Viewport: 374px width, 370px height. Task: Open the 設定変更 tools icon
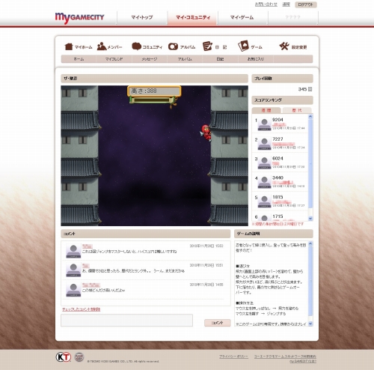[x=284, y=46]
